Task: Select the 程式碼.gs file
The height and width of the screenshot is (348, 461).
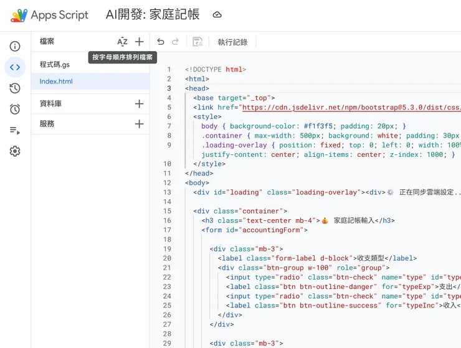Action: (90, 65)
